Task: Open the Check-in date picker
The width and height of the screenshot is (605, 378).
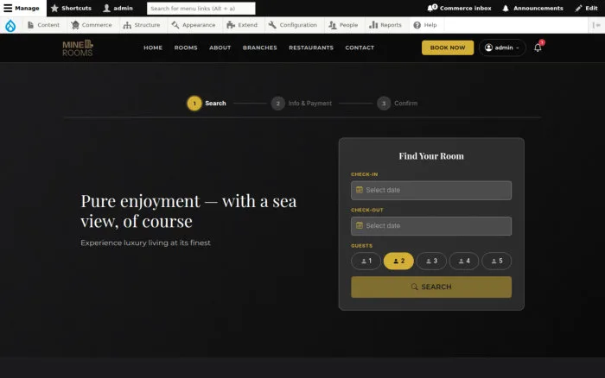Action: click(x=431, y=191)
